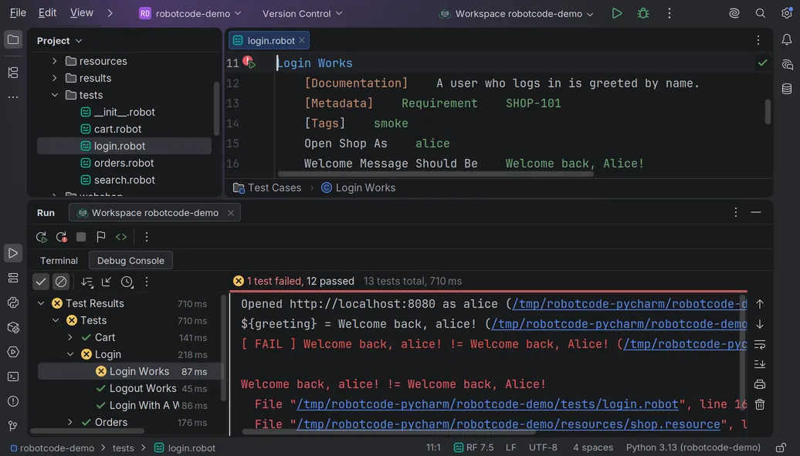800x456 pixels.
Task: Stop the running process square button
Action: [x=81, y=237]
